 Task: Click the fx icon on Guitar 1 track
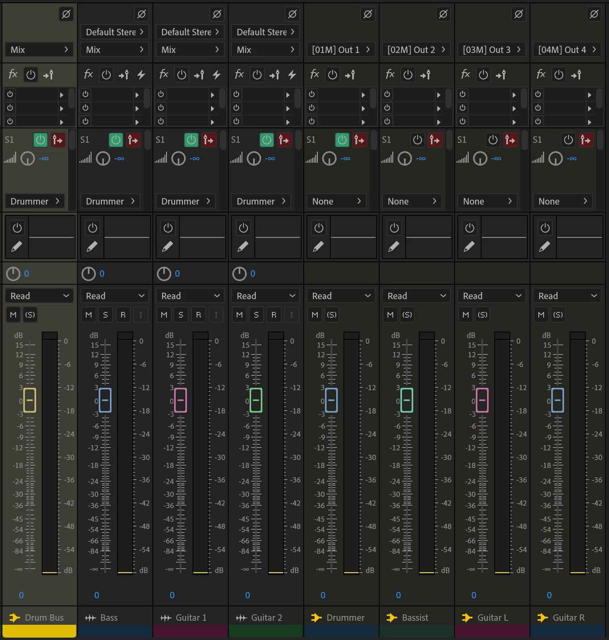coord(164,74)
